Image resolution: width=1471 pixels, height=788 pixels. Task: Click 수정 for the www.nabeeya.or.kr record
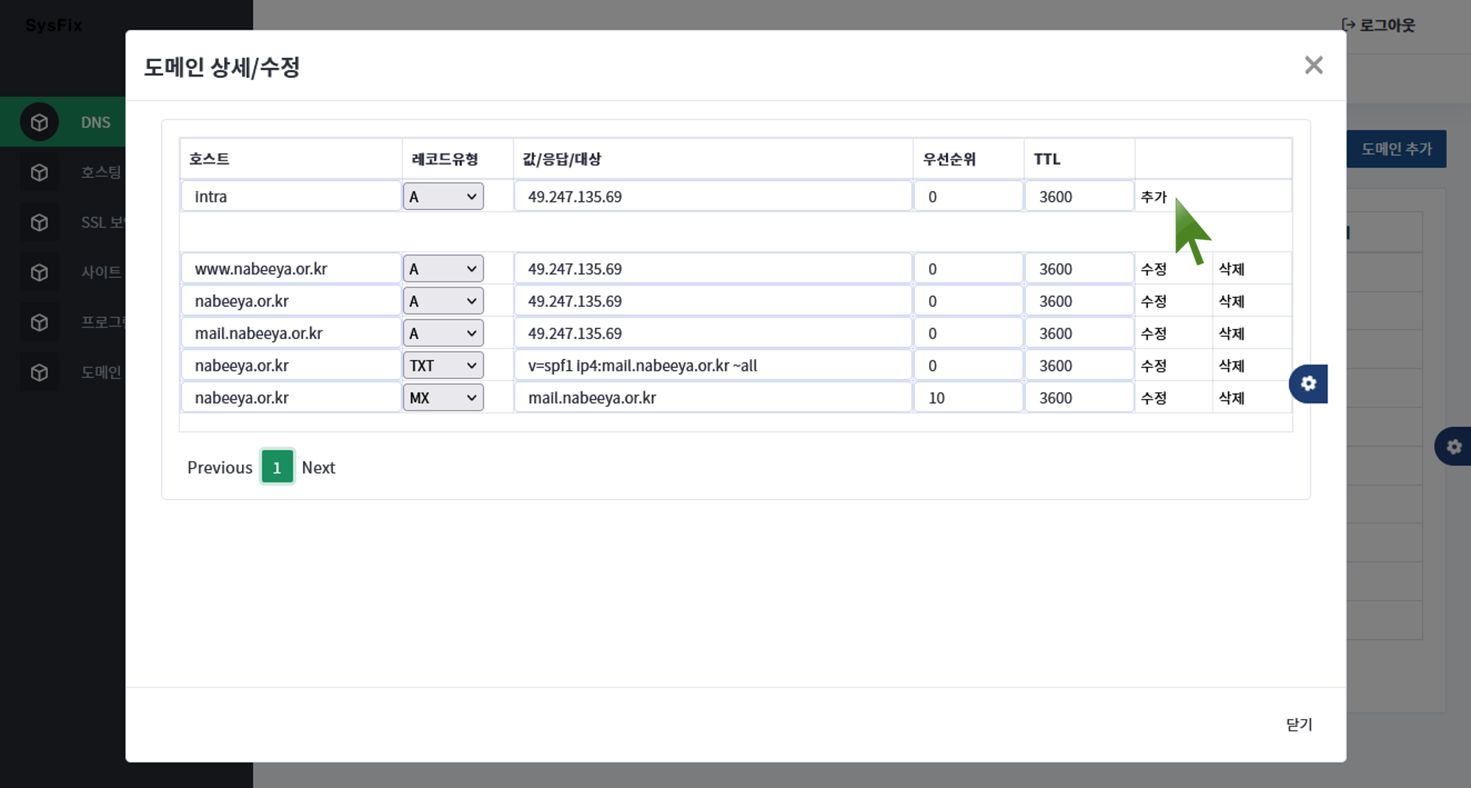pyautogui.click(x=1153, y=269)
